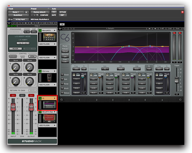The image size is (192, 153).
Task: Solo C6 band 6 with S button
Action: 157,75
